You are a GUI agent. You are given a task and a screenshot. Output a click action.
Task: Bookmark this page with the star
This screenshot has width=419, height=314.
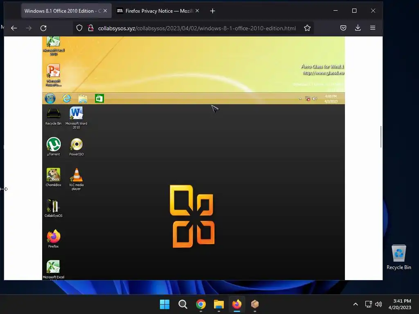[x=307, y=28]
